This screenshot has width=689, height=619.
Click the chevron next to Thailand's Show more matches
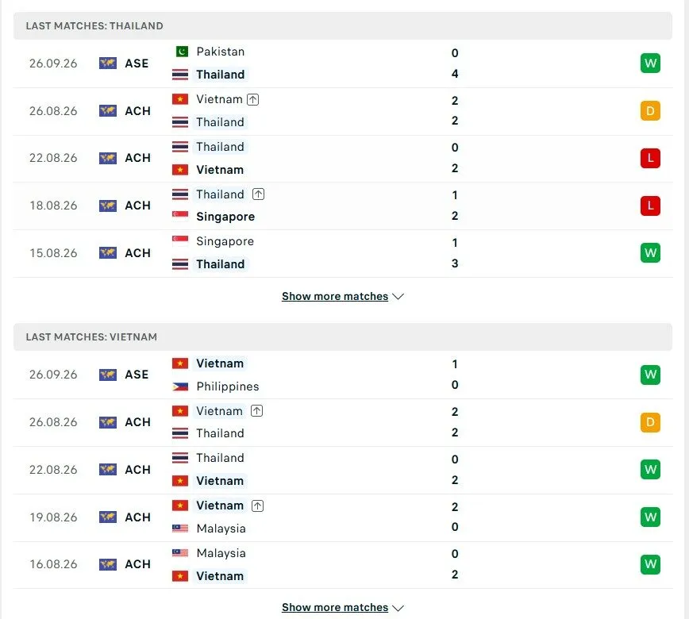coord(398,297)
